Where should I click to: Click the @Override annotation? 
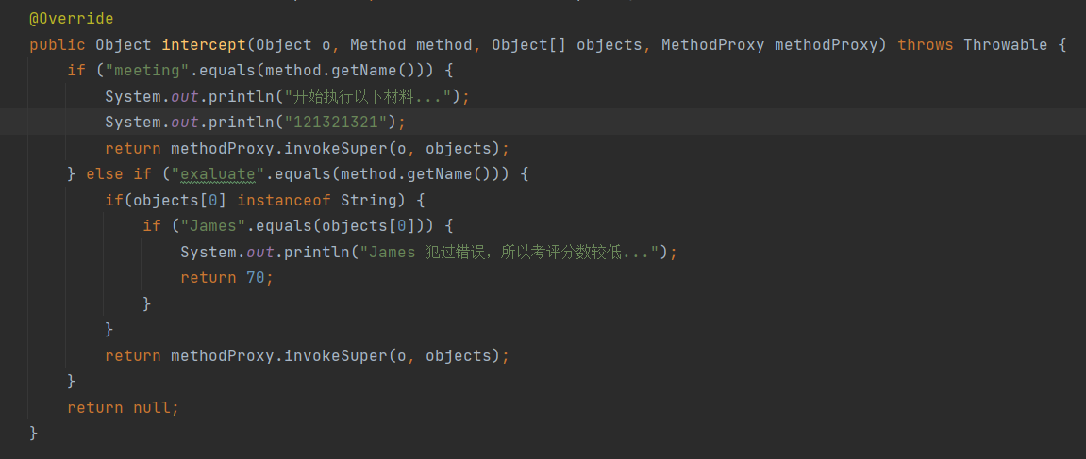72,19
